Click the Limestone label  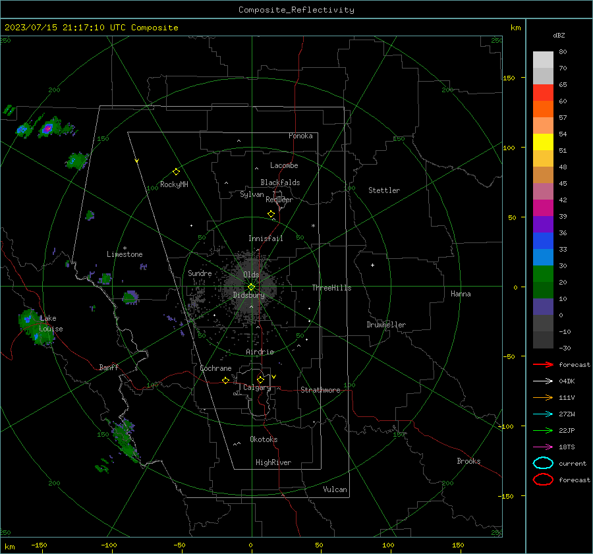pyautogui.click(x=125, y=254)
